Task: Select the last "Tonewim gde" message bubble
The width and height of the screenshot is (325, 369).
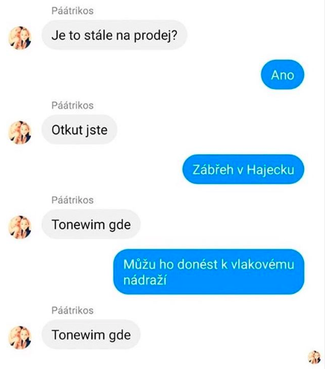Action: click(91, 334)
